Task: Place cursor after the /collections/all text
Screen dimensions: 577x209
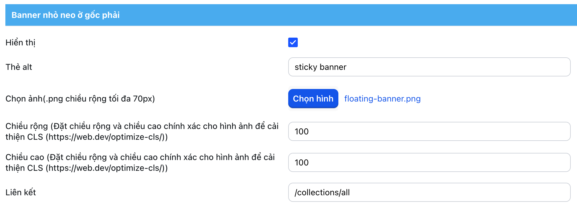Action: point(350,192)
